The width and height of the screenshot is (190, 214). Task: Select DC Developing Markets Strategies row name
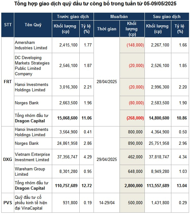(x=33, y=66)
